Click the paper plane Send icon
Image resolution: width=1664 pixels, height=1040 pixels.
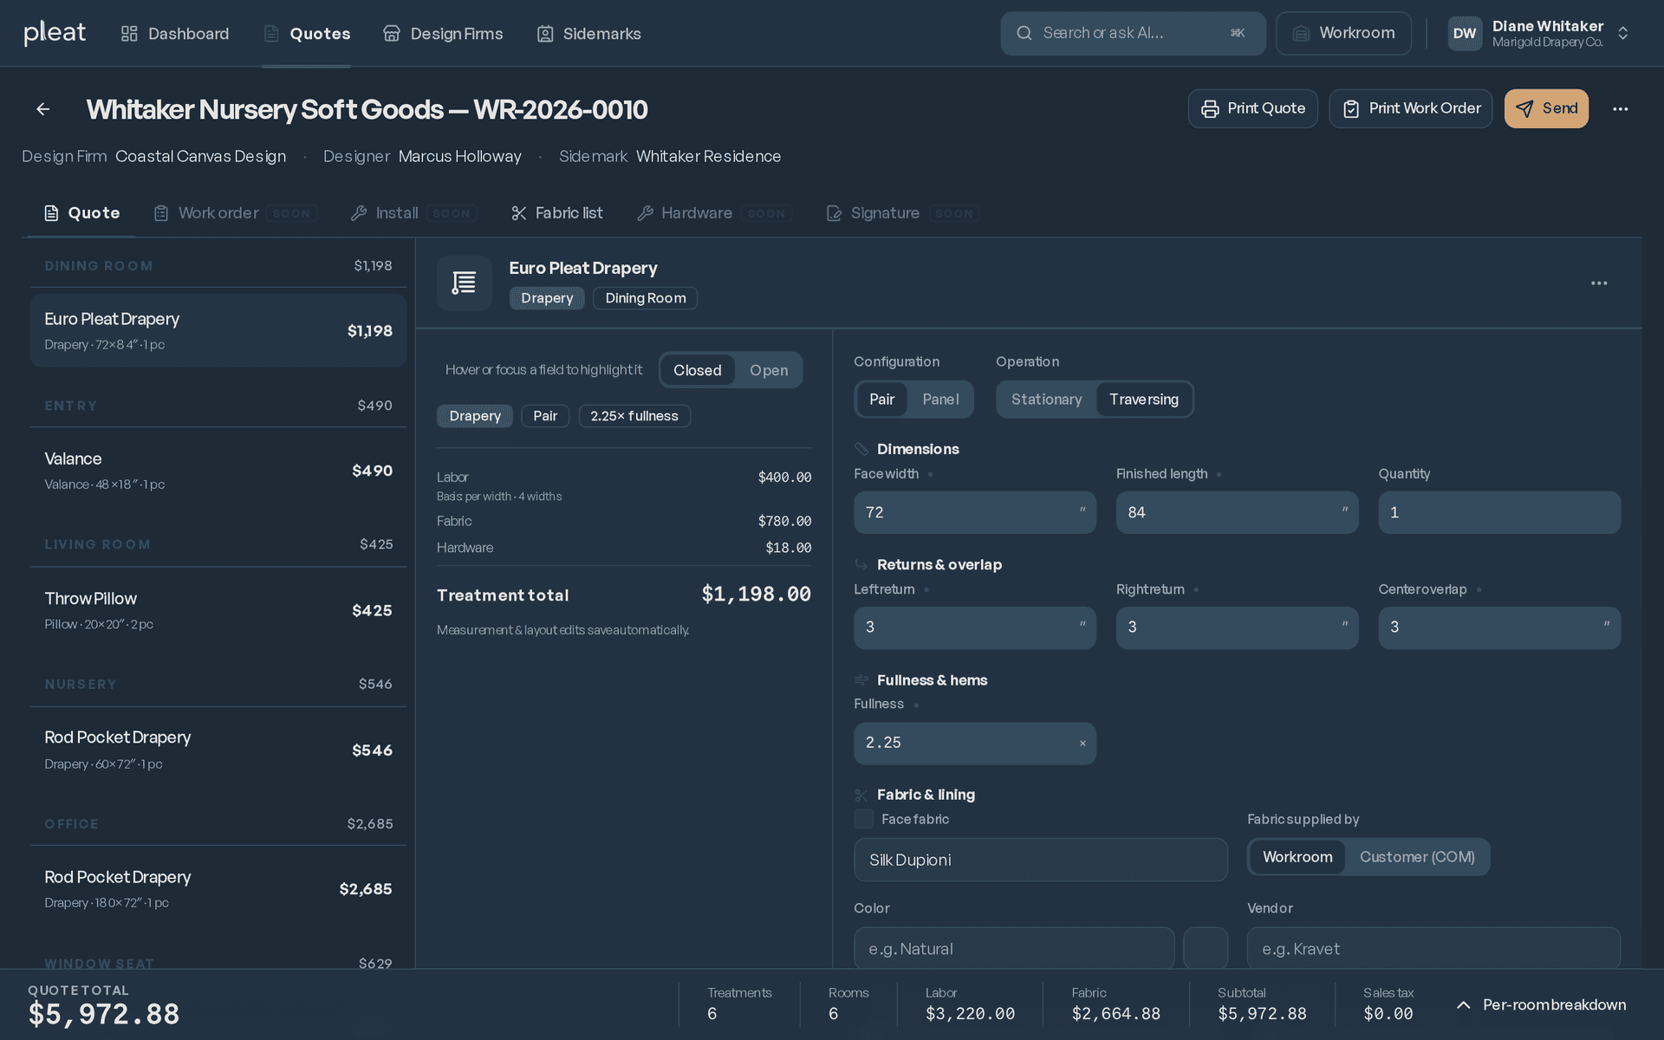[x=1524, y=108]
